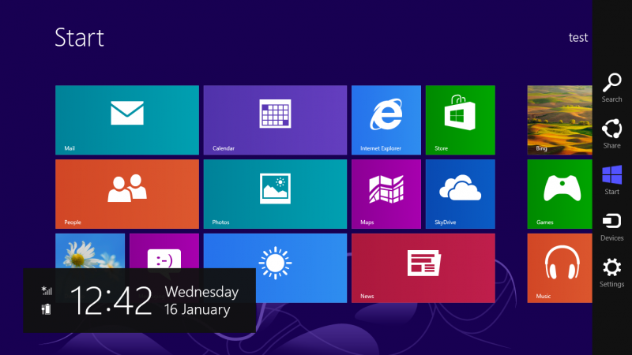The width and height of the screenshot is (632, 355).
Task: Open the 'test' user account menu
Action: 577,37
